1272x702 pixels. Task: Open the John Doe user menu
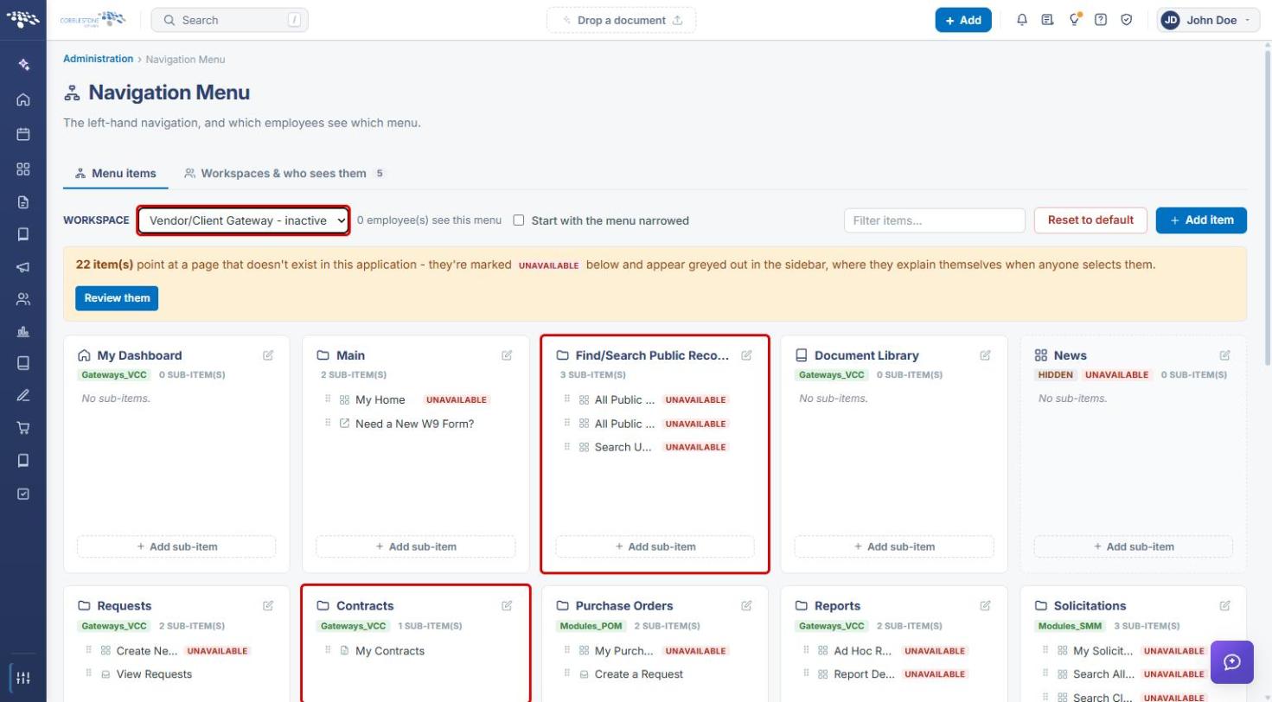(x=1208, y=20)
